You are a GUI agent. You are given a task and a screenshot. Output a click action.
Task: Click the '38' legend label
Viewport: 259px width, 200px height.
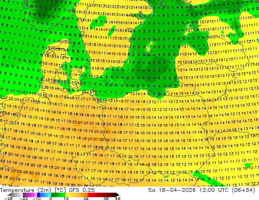106,198
